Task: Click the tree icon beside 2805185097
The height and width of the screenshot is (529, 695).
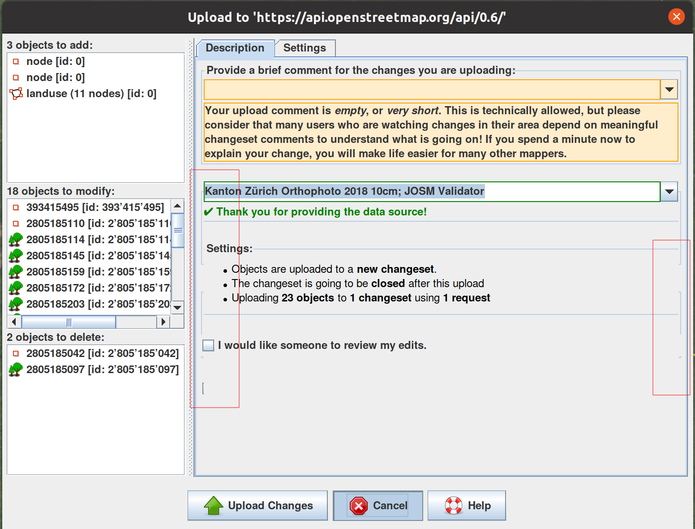Action: tap(16, 370)
